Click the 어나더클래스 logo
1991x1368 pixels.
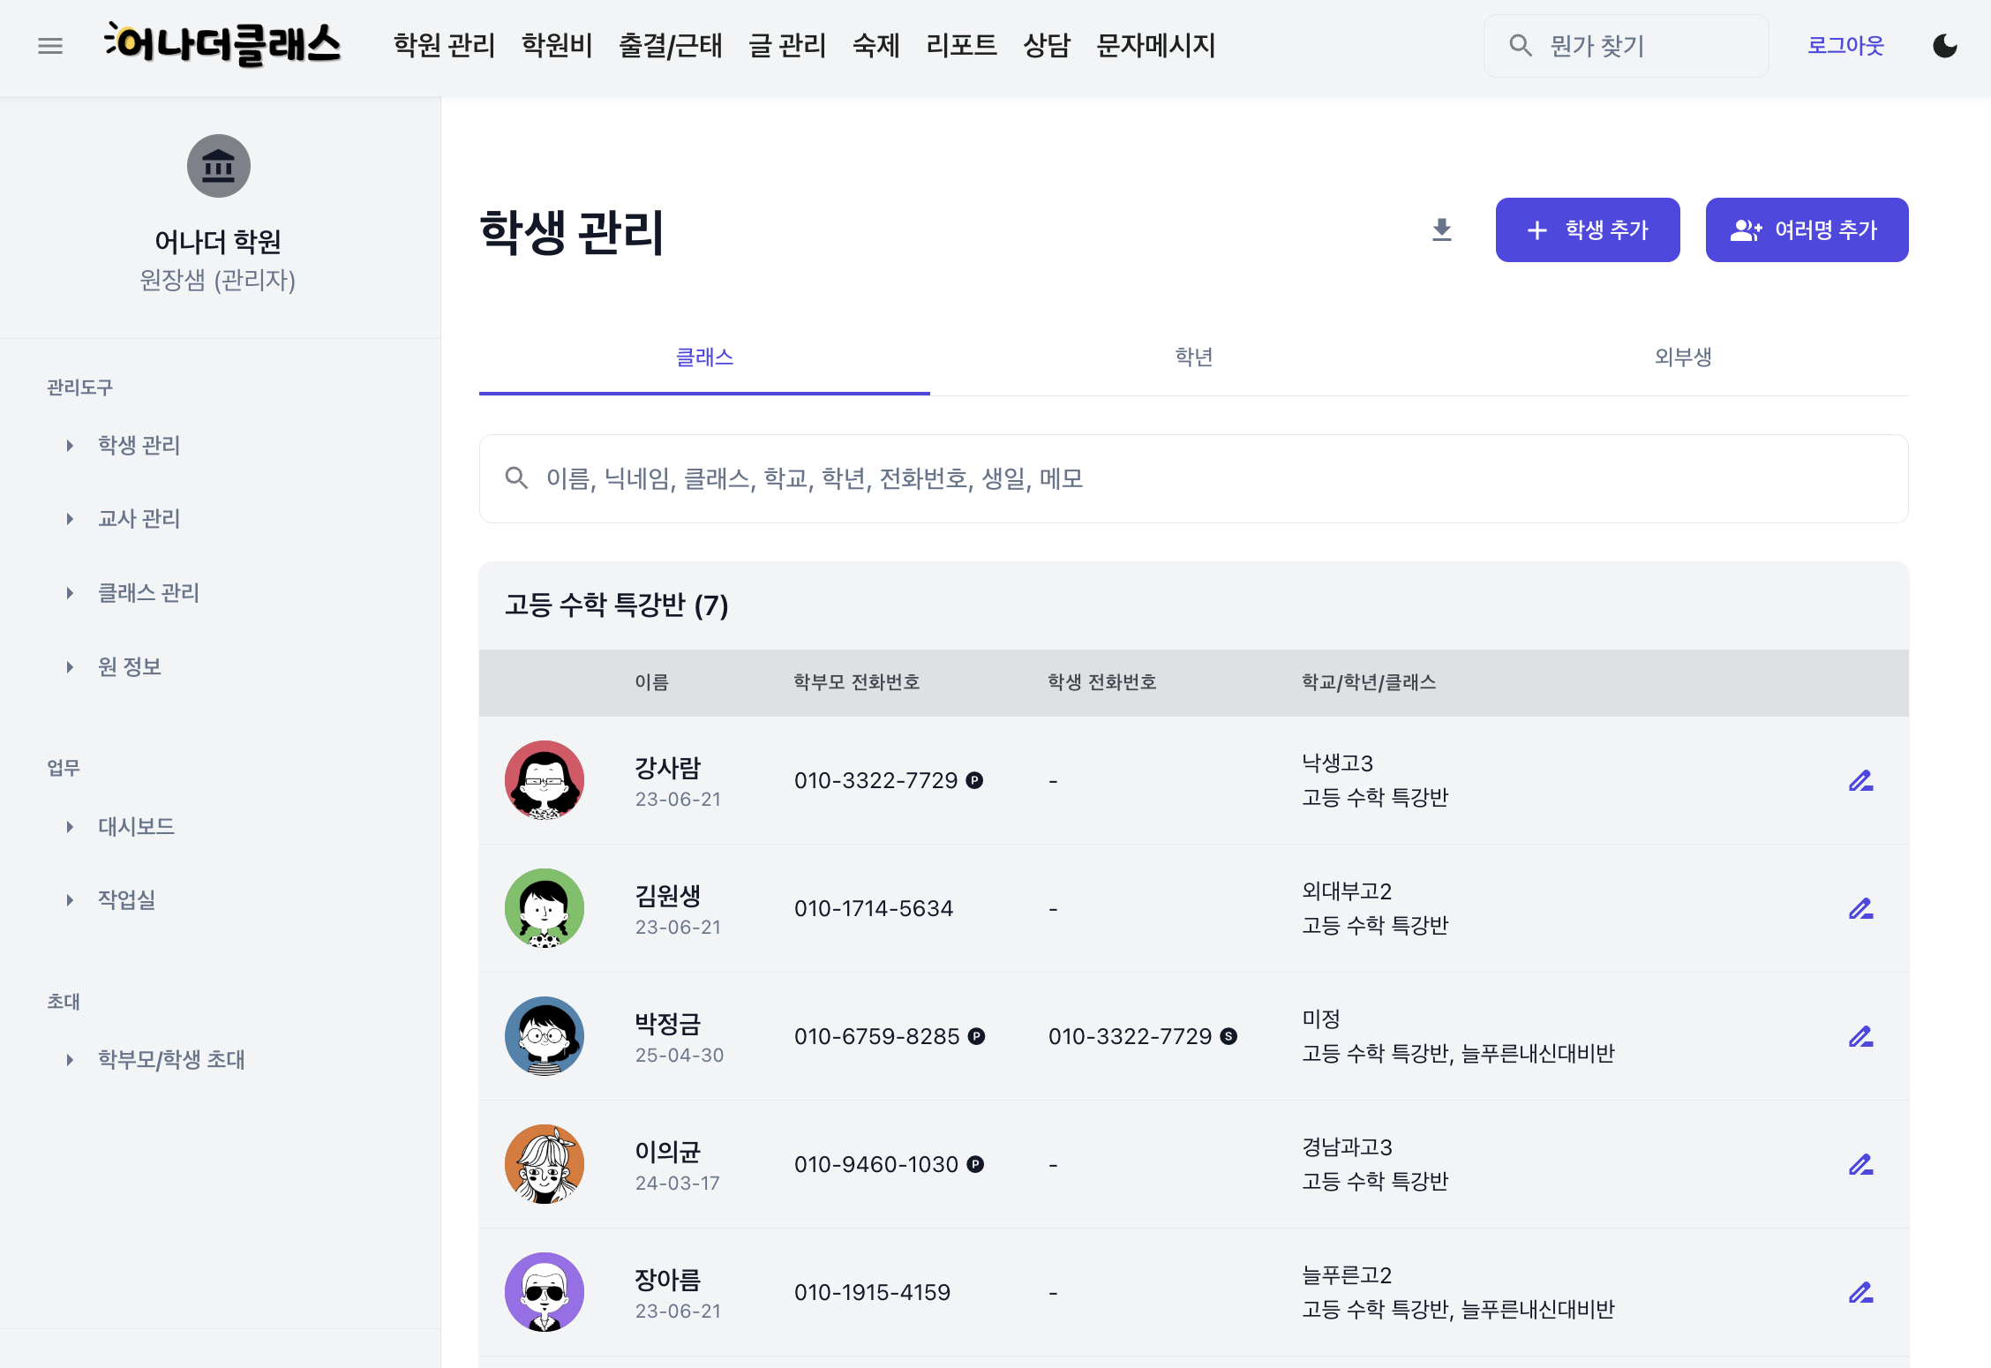point(222,45)
